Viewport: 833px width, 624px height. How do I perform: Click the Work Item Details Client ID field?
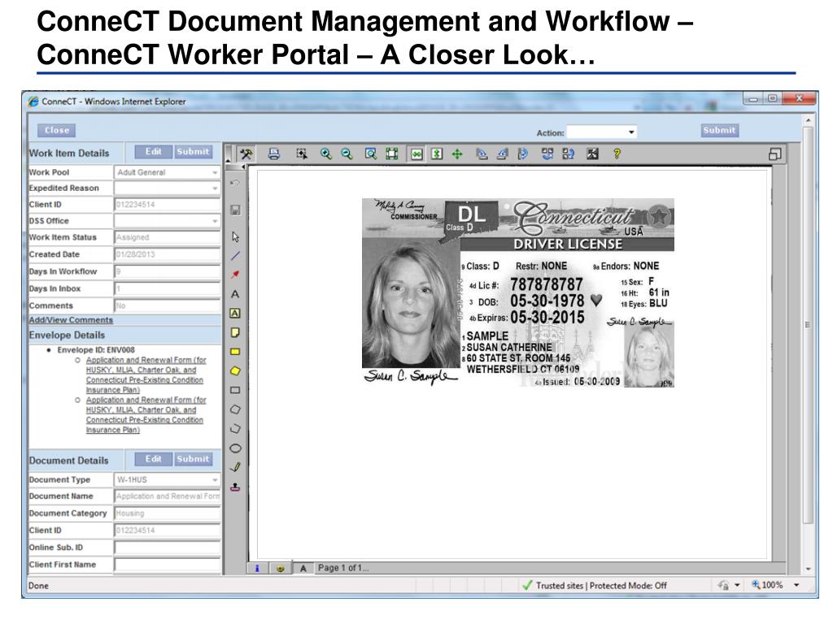pyautogui.click(x=168, y=204)
